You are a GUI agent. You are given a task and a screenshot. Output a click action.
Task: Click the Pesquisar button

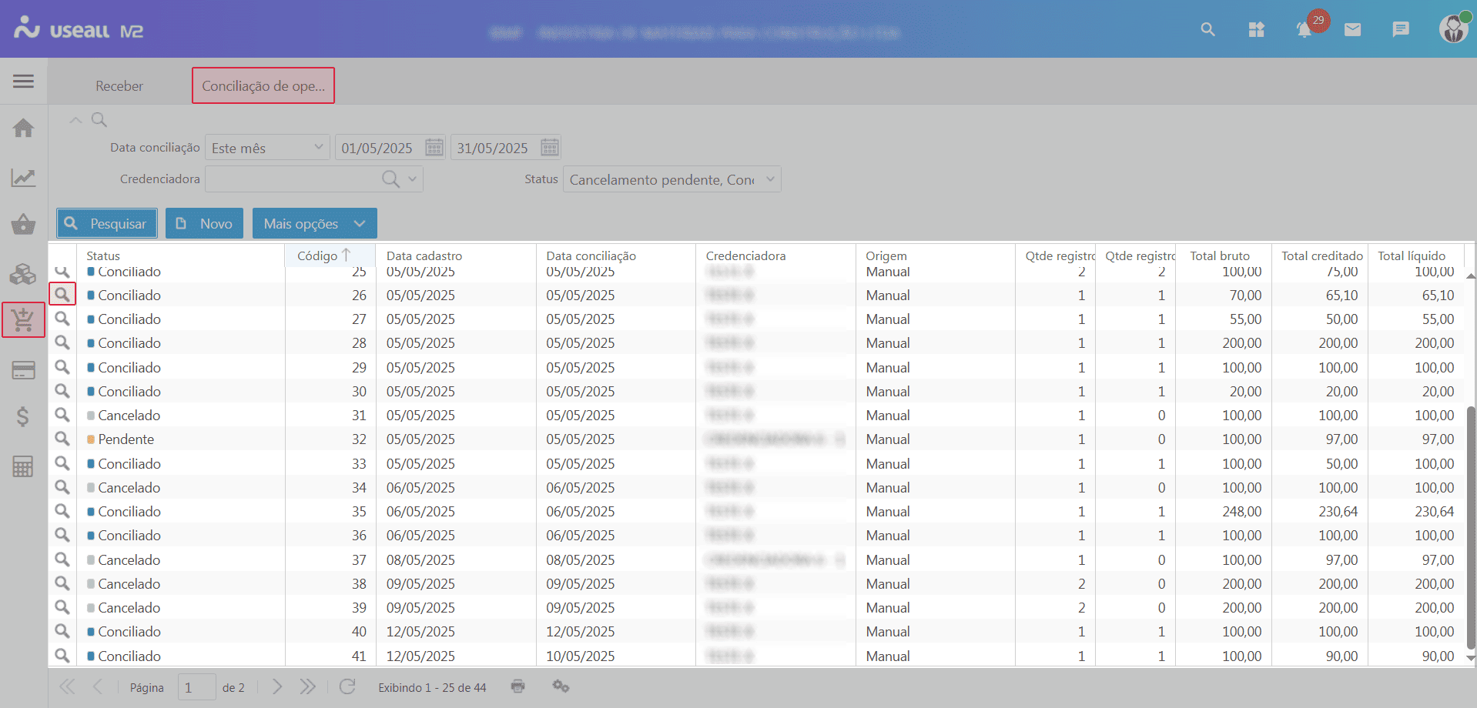(x=107, y=223)
